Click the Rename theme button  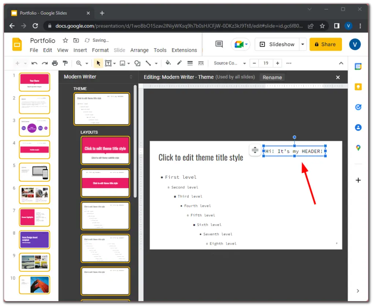(x=272, y=77)
